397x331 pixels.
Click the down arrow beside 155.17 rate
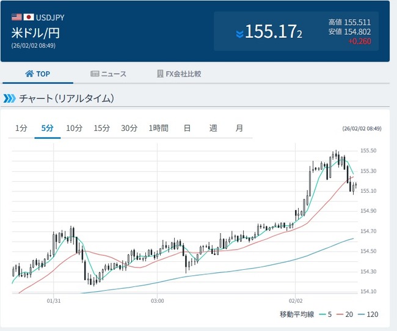[x=239, y=32]
